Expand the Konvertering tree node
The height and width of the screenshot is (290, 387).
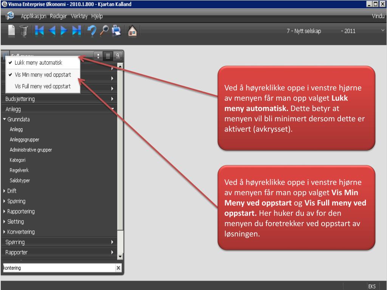click(x=5, y=232)
